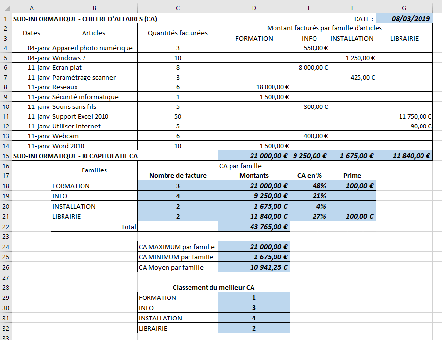
Task: Select the 1 250,00 € Windows 7 amount
Action: pos(352,58)
